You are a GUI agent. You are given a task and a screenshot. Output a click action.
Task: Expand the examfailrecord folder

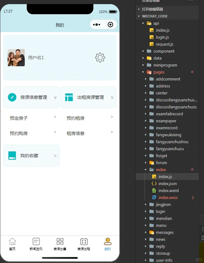(x=167, y=114)
